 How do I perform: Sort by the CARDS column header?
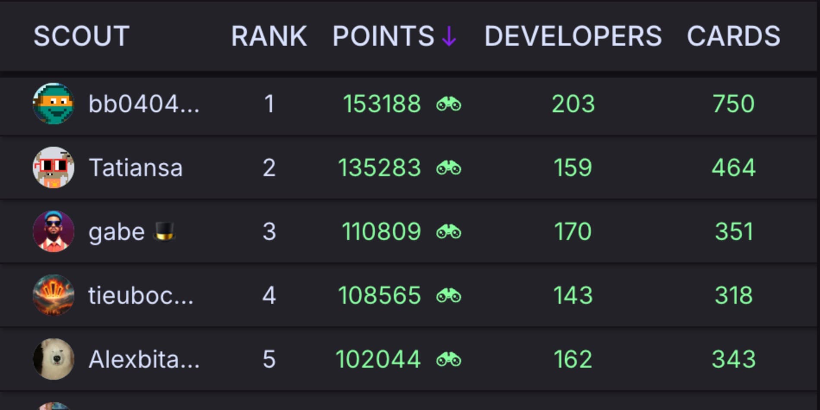tap(734, 36)
